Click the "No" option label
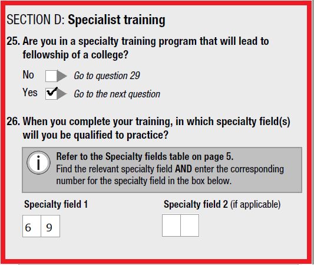Viewport: 314px width, 265px height. click(28, 74)
